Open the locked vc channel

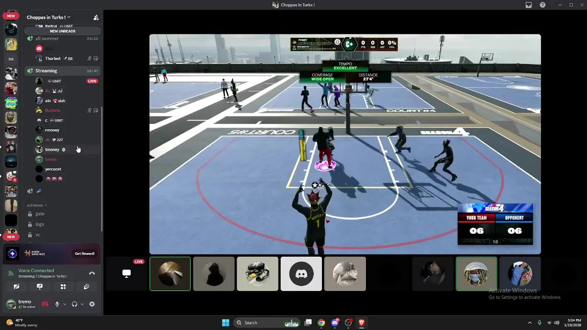coord(62,235)
